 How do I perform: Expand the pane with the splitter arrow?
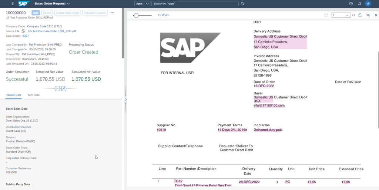pyautogui.click(x=126, y=99)
